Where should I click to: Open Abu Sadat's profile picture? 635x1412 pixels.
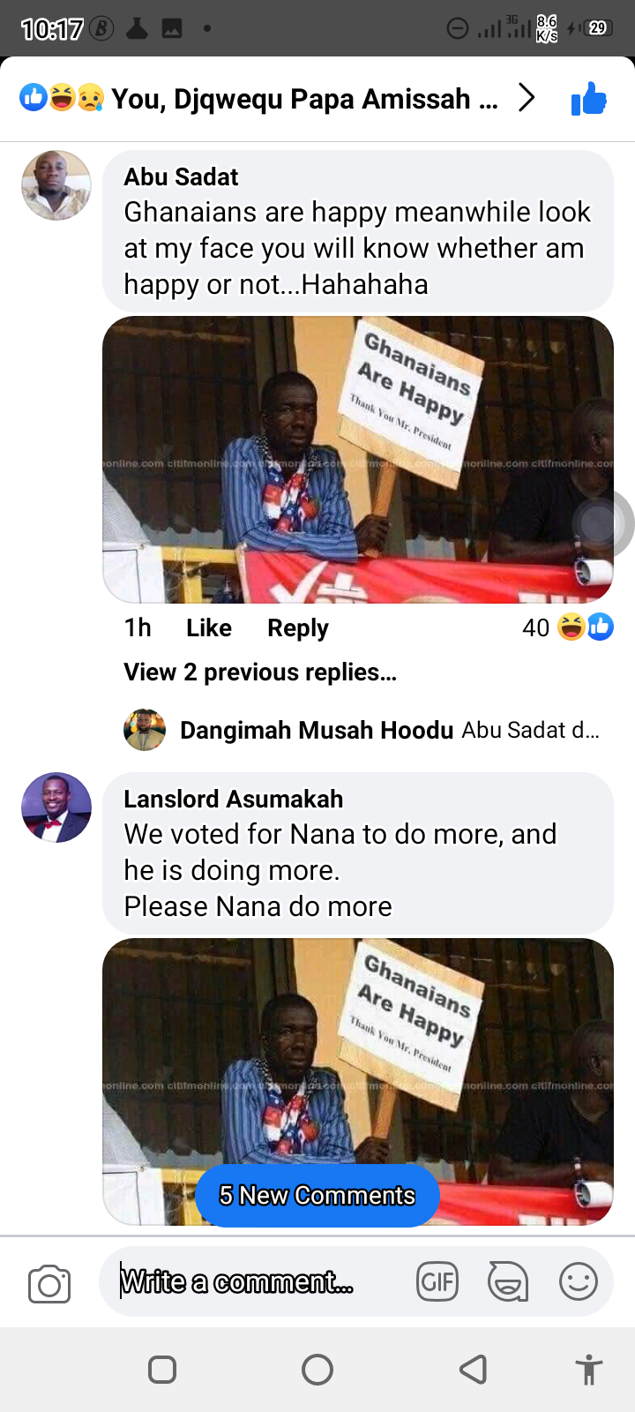tap(56, 185)
